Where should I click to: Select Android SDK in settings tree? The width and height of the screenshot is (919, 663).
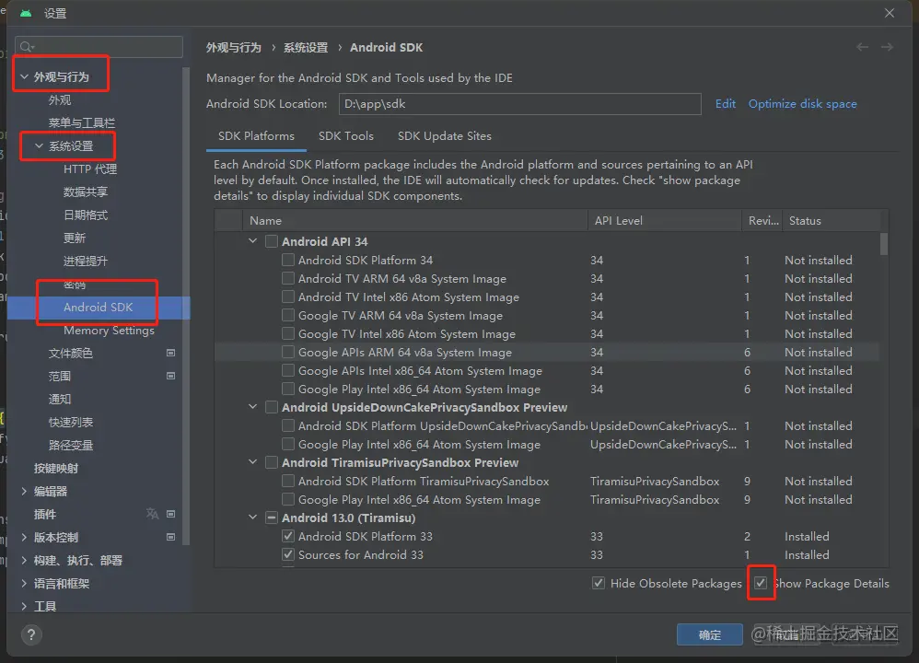99,308
